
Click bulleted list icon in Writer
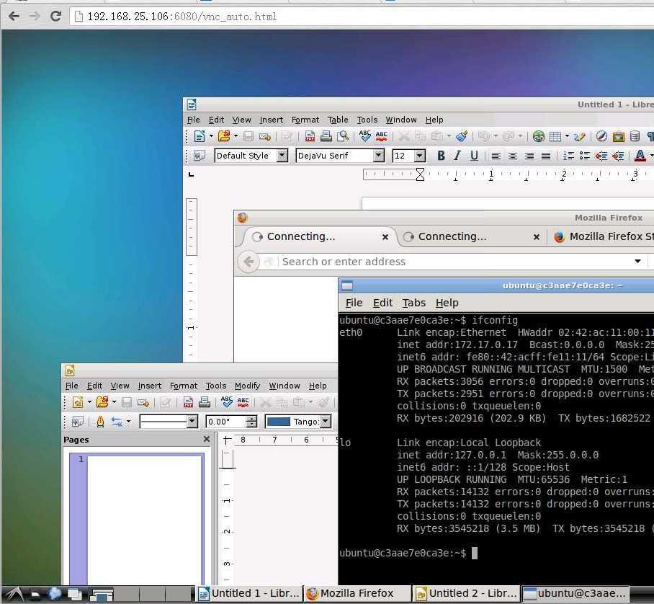tap(585, 156)
